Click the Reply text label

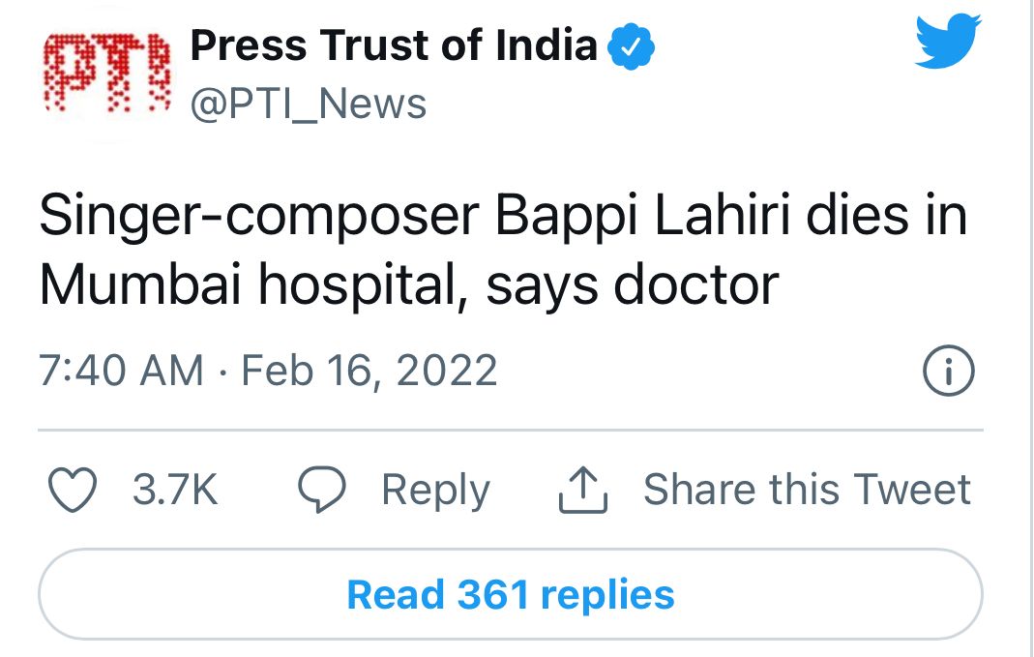point(435,489)
